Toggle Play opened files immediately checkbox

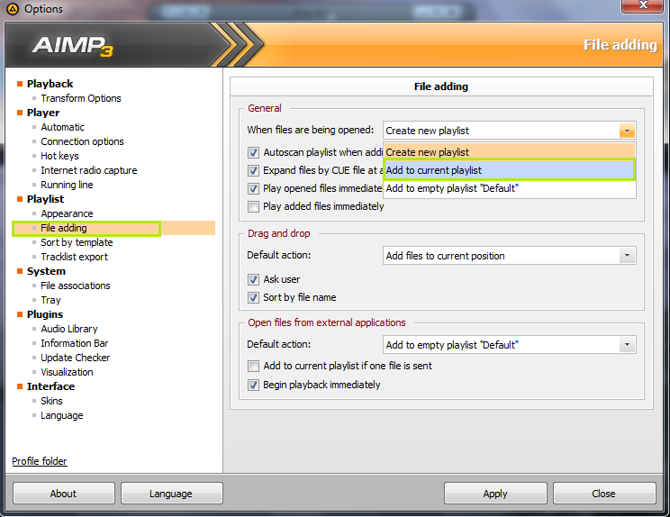253,189
